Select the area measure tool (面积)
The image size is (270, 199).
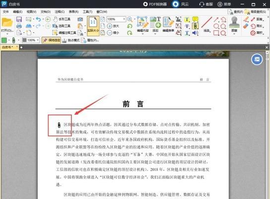[257, 33]
